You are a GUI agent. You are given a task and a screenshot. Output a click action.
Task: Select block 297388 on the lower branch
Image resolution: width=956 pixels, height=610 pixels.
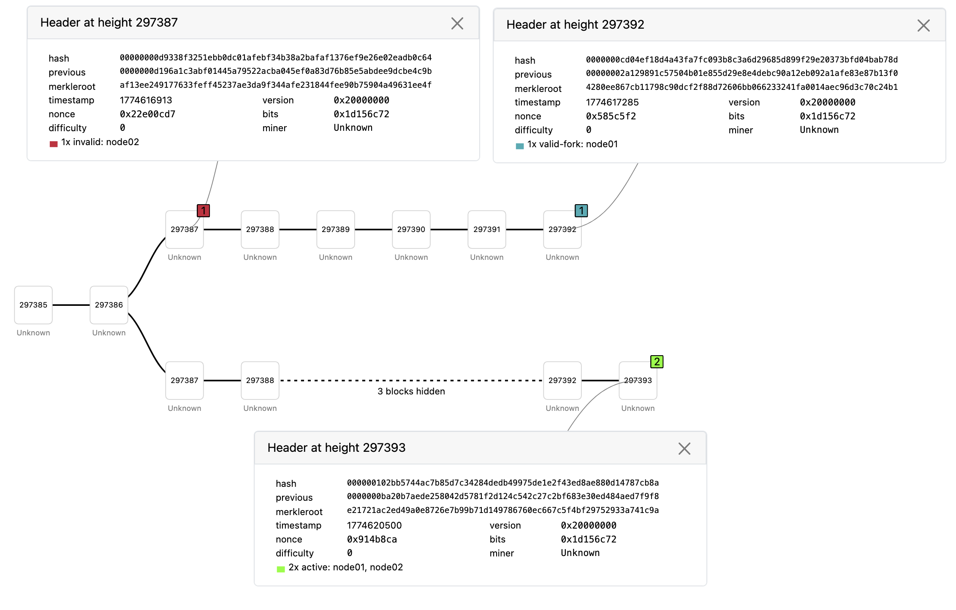(x=260, y=381)
